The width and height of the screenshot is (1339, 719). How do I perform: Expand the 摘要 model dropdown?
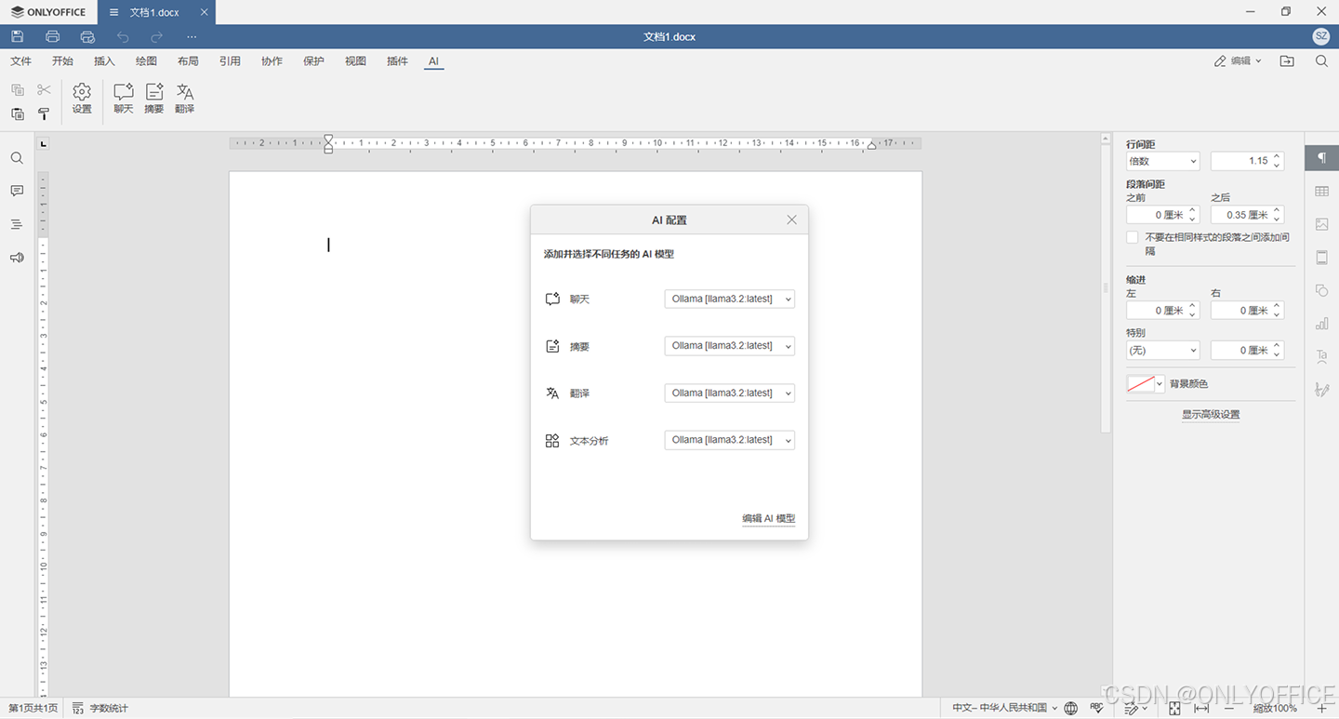pyautogui.click(x=730, y=346)
